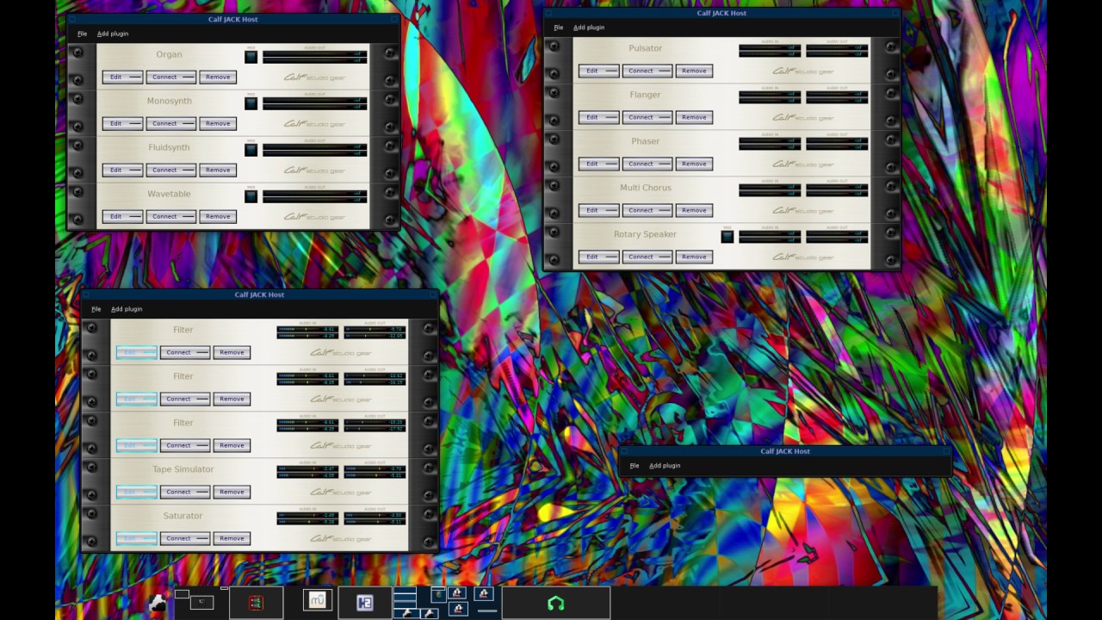Open File menu in the empty Calf window
The width and height of the screenshot is (1102, 620).
coord(634,466)
